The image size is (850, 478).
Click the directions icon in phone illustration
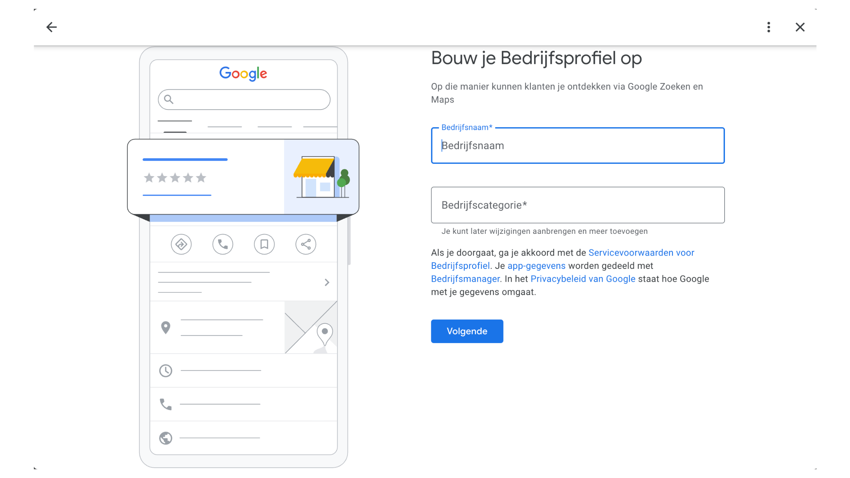point(181,244)
